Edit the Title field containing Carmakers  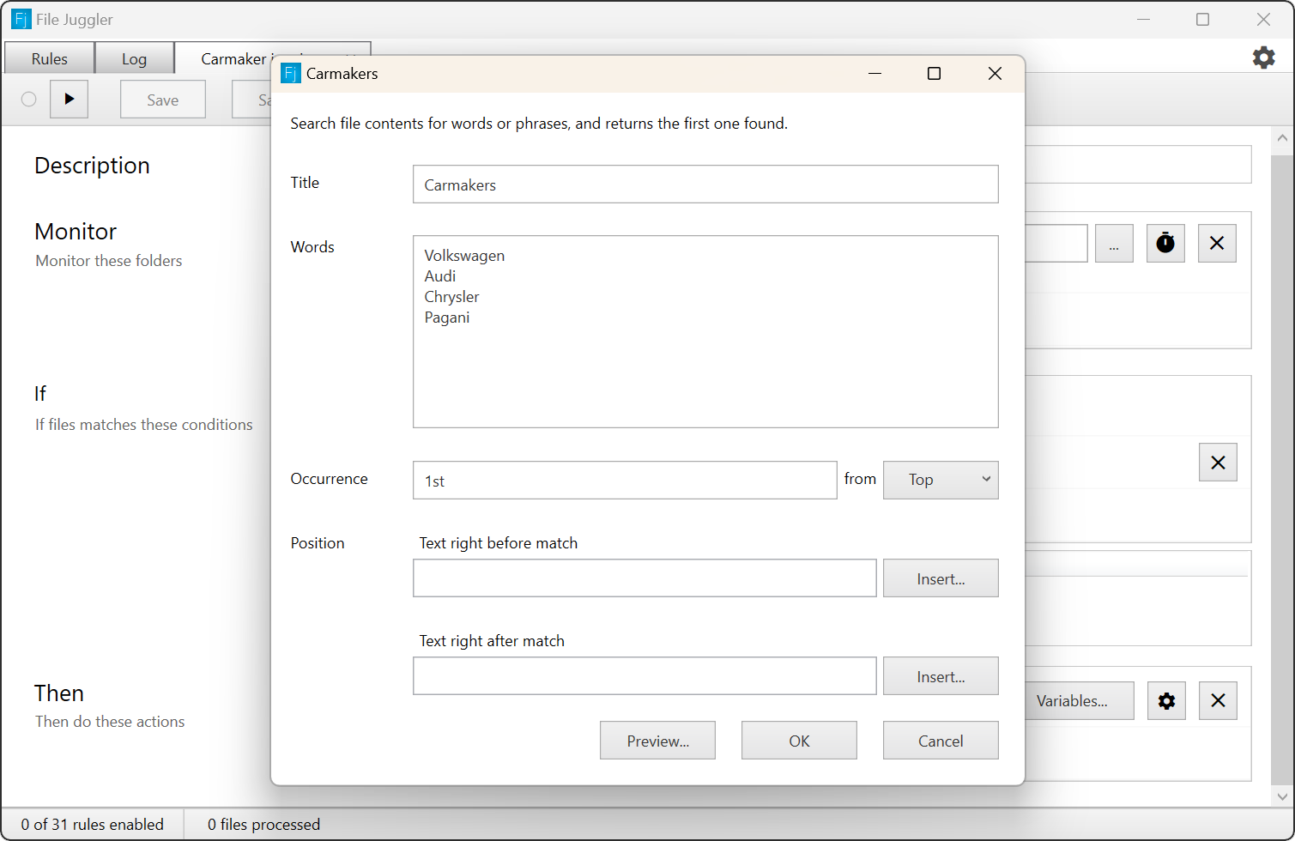pos(705,185)
